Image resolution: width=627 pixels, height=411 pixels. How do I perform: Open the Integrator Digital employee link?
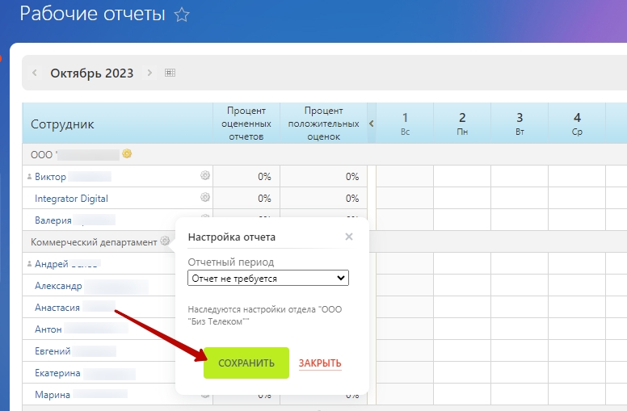71,199
